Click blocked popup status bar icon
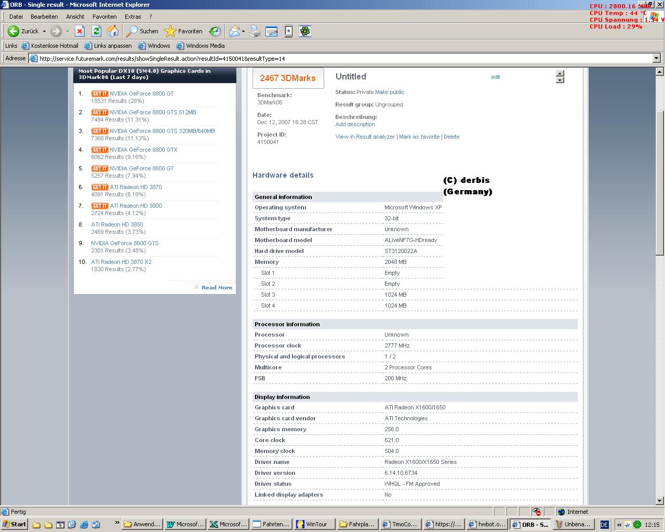Image resolution: width=665 pixels, height=532 pixels. [x=537, y=512]
